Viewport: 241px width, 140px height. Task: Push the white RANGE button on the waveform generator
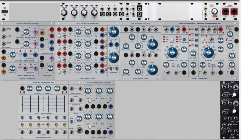[x=172, y=39]
